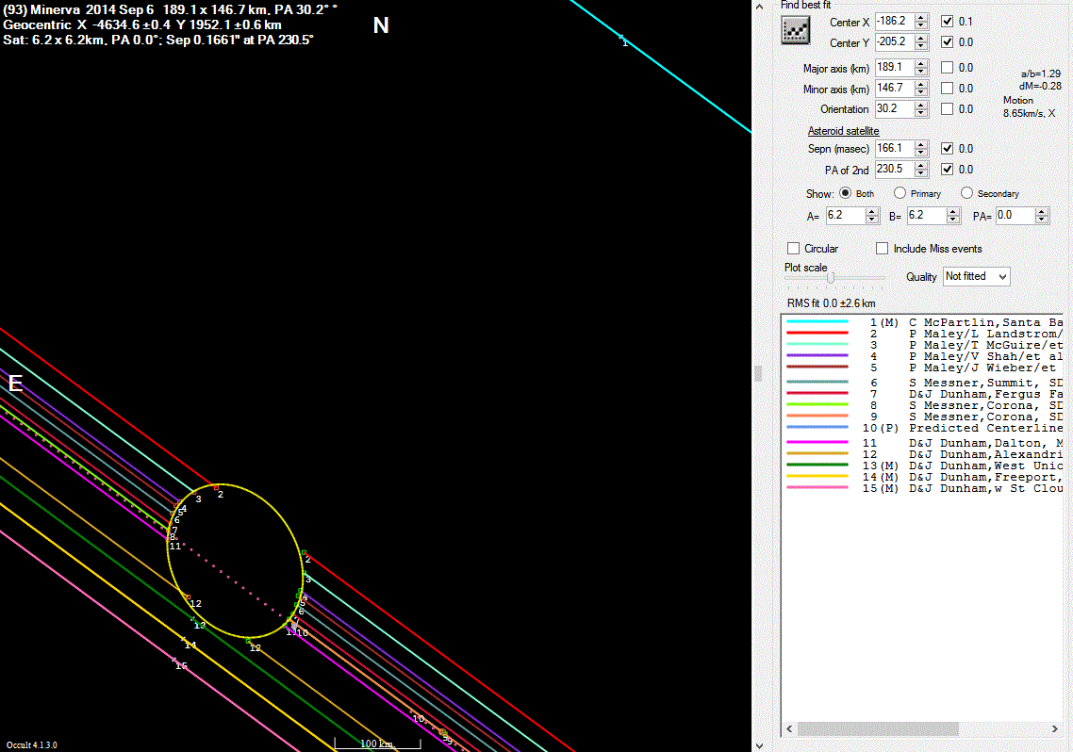Toggle the PA of 2nd checkbox

(x=947, y=169)
